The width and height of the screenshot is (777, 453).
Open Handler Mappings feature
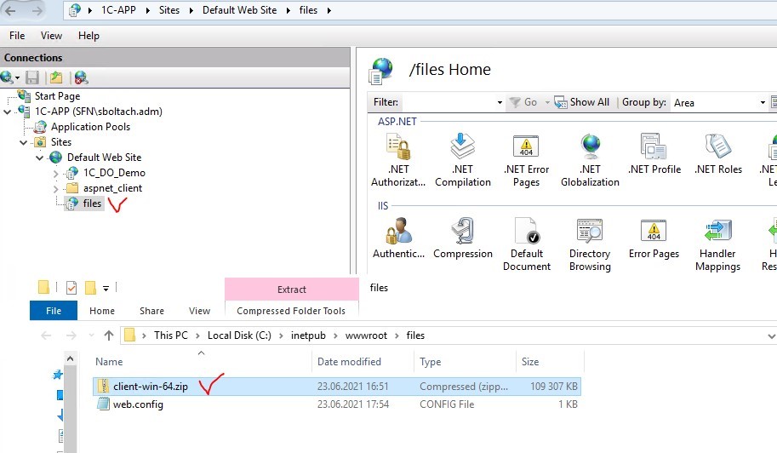tap(717, 244)
